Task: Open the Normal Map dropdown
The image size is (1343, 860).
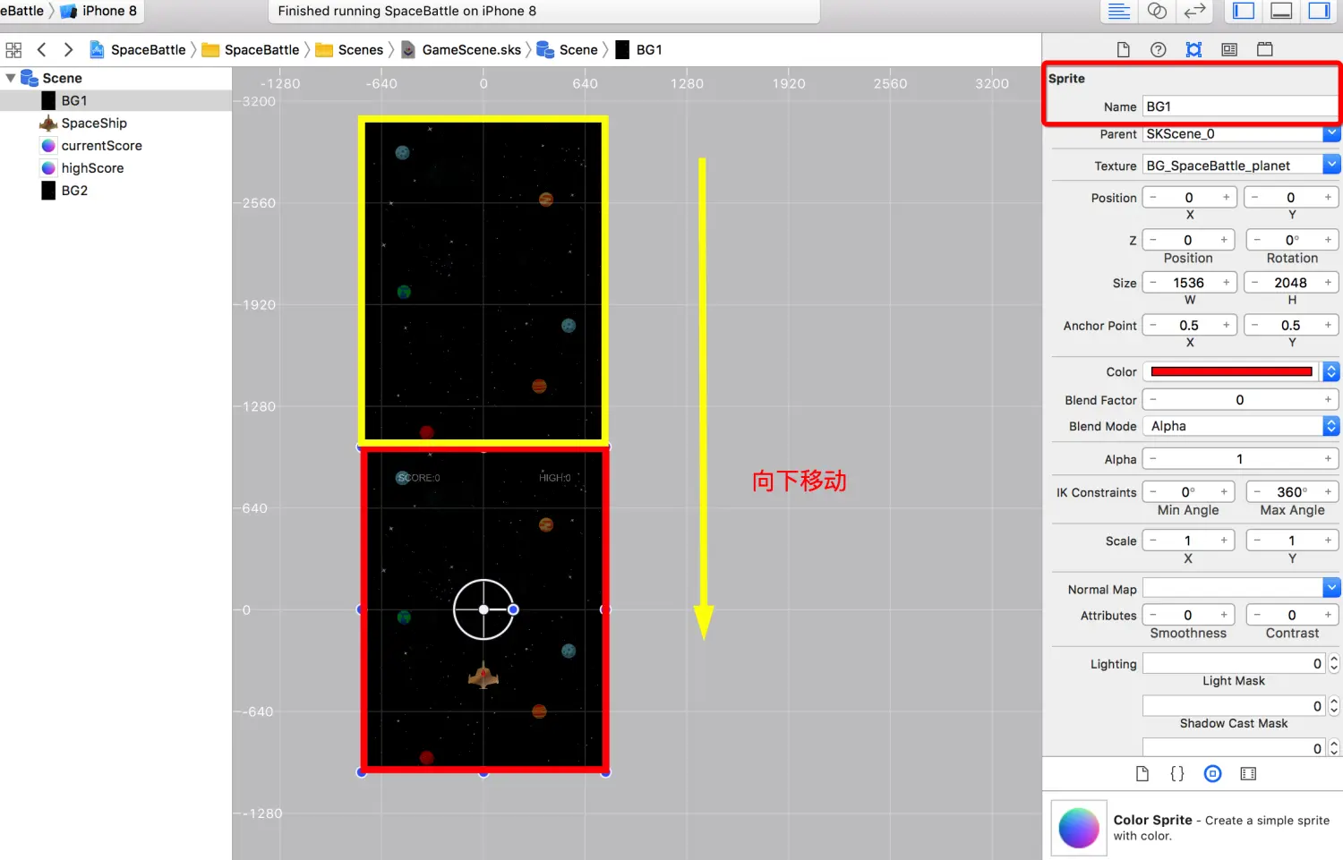Action: pyautogui.click(x=1331, y=588)
